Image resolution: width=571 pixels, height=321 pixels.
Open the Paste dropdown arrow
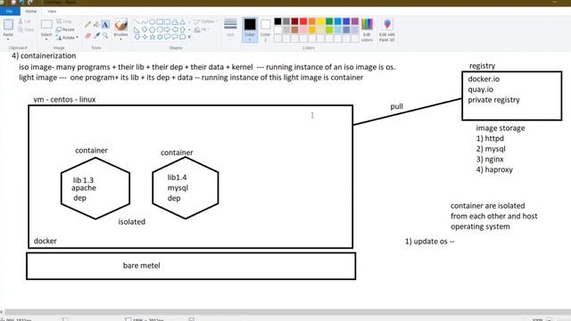(x=8, y=39)
